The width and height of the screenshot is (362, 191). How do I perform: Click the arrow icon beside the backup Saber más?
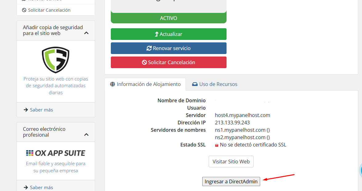(x=26, y=110)
